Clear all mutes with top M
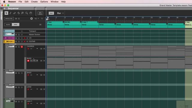The width and height of the screenshot is (192, 108). point(16,19)
